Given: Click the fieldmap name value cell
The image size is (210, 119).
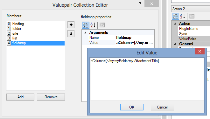Looking at the screenshot, I should (x=135, y=38).
